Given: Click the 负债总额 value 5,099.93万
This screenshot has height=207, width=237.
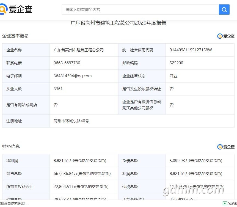Looking at the screenshot, I should click(x=196, y=161).
